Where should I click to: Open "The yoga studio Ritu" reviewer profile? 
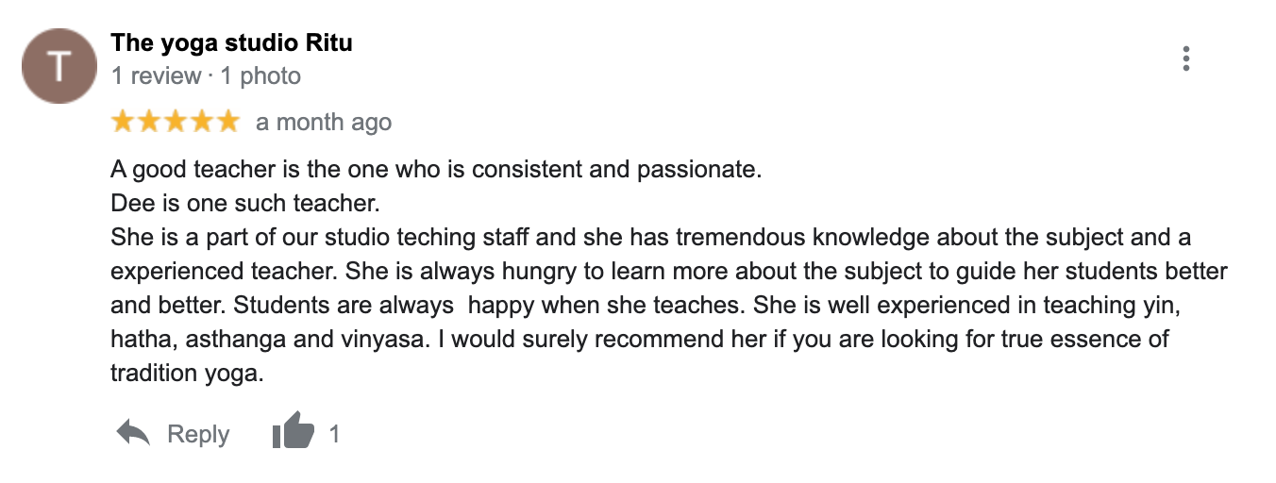[231, 43]
